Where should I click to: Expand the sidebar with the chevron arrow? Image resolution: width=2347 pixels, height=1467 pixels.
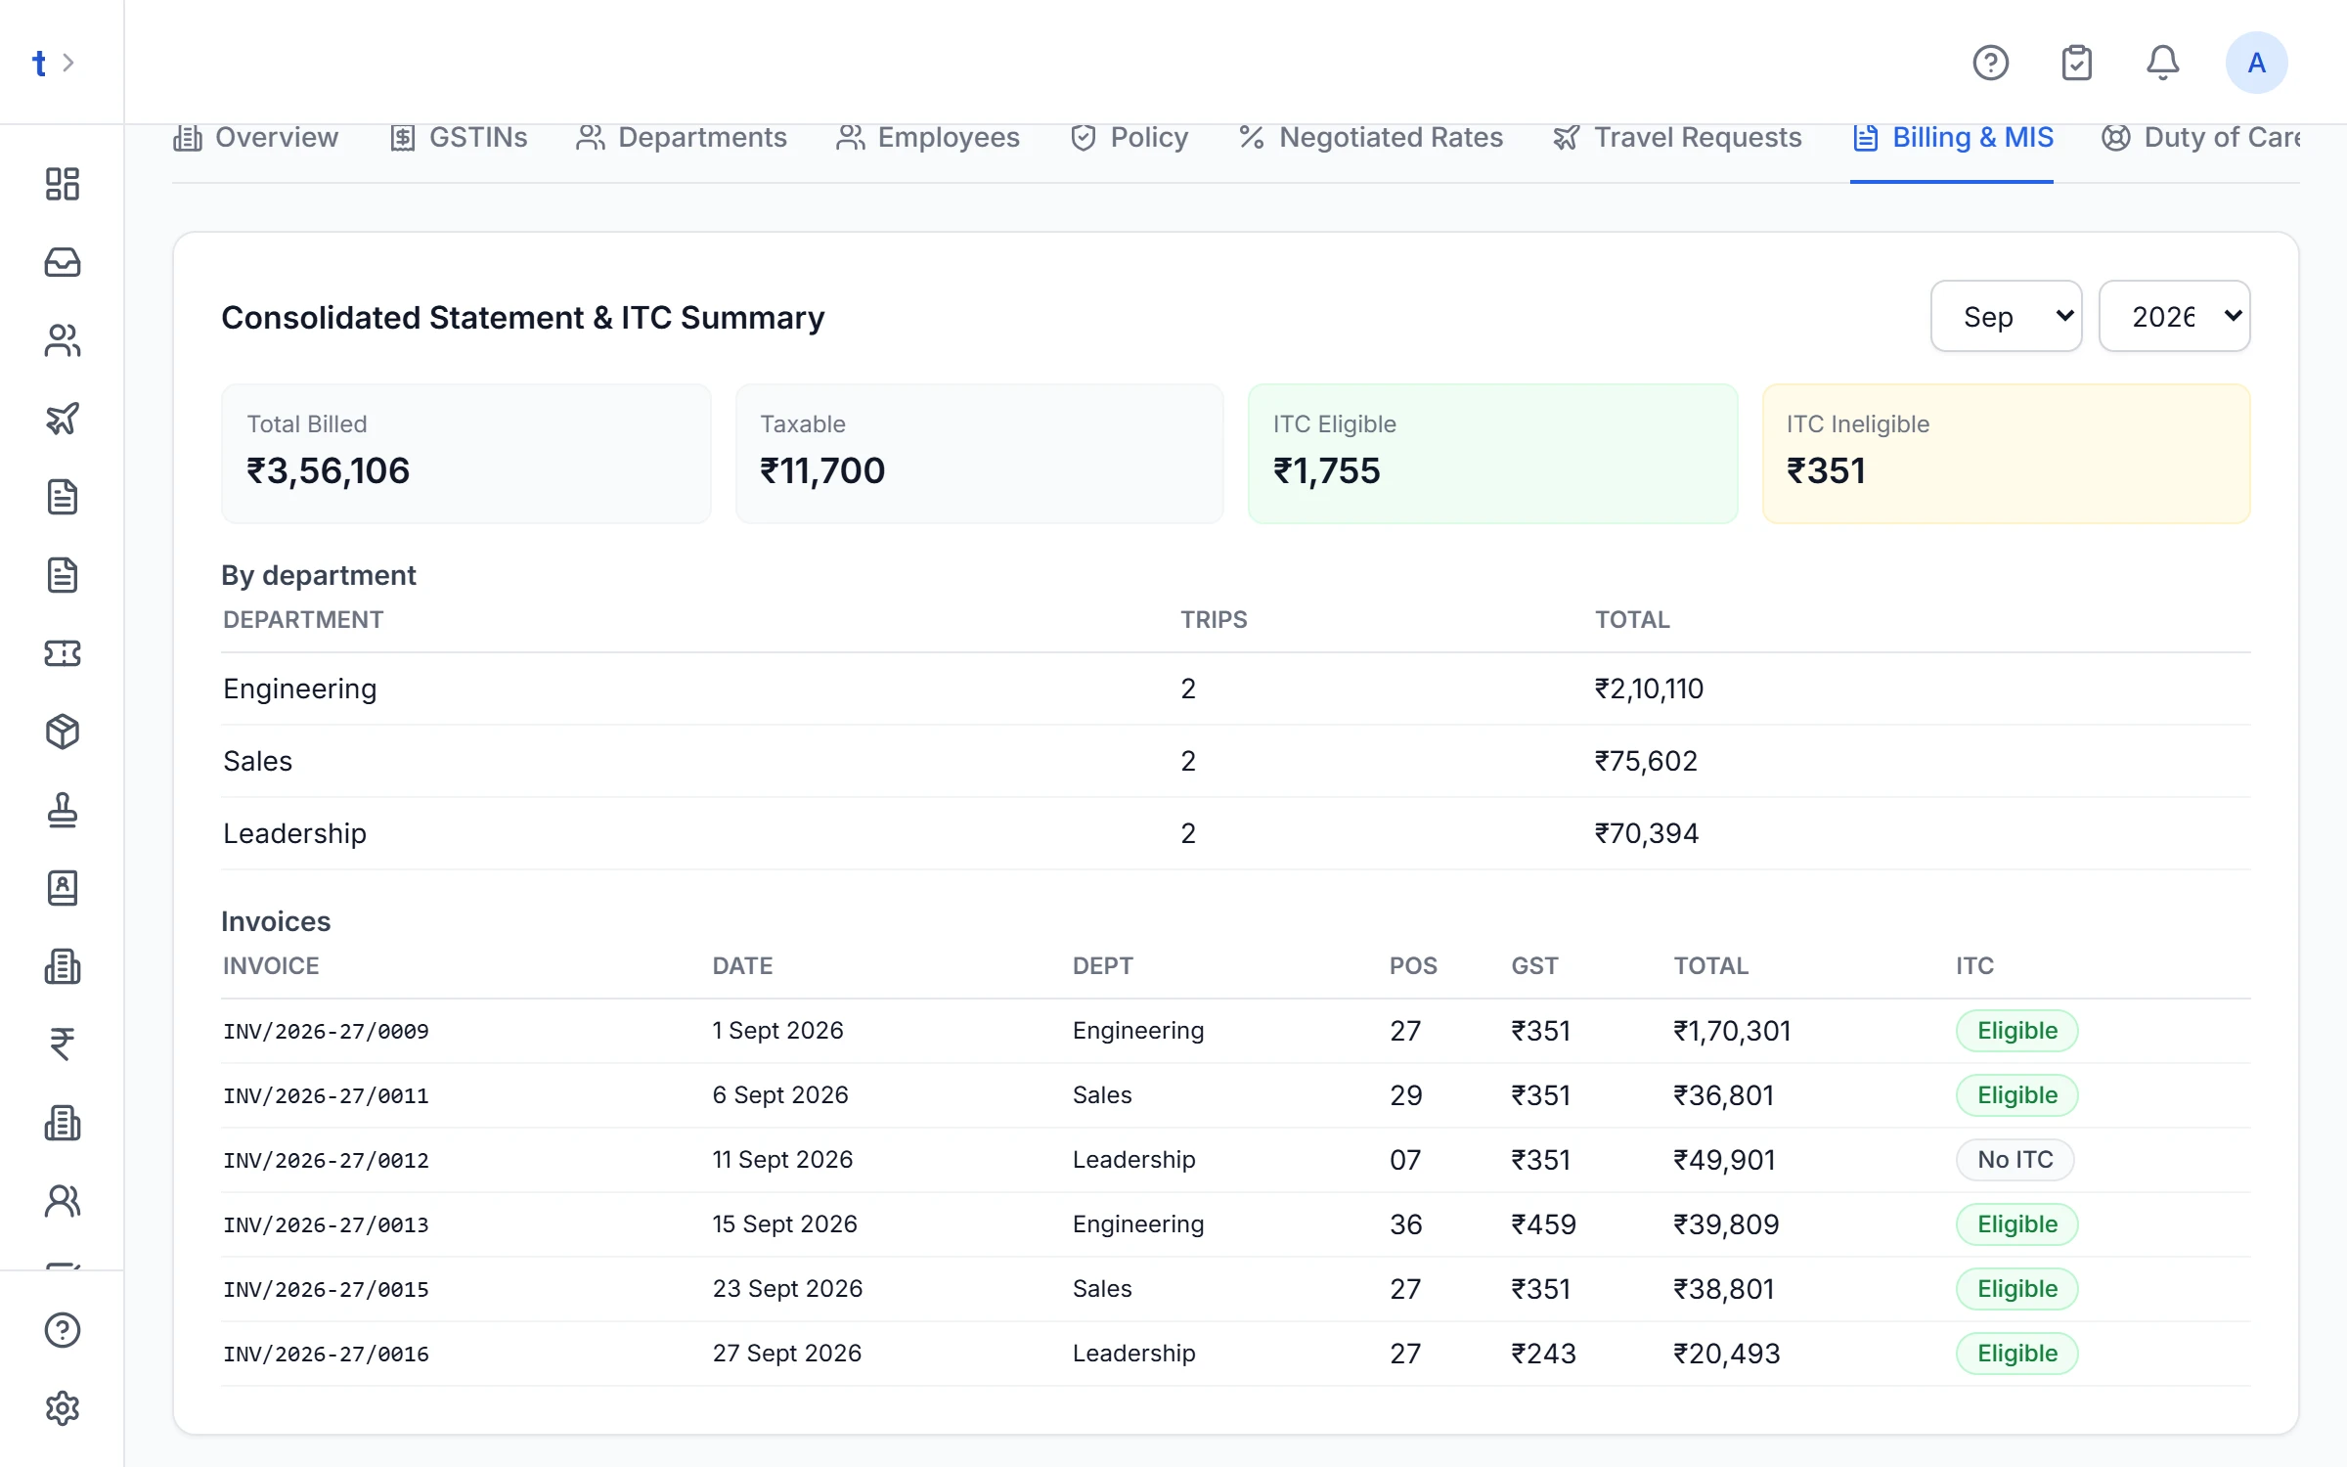68,63
